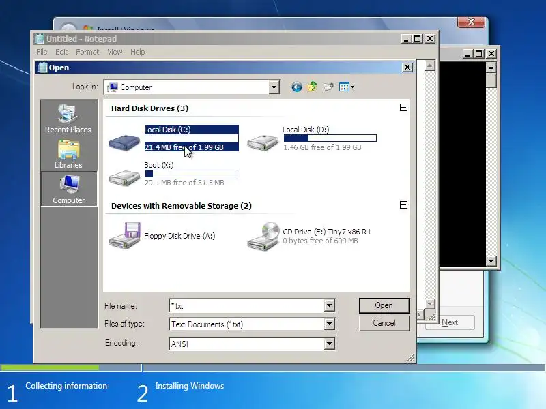Click '29.1 MB free of 31.5 MB' text
Viewport: 546px width, 409px height.
(x=184, y=183)
